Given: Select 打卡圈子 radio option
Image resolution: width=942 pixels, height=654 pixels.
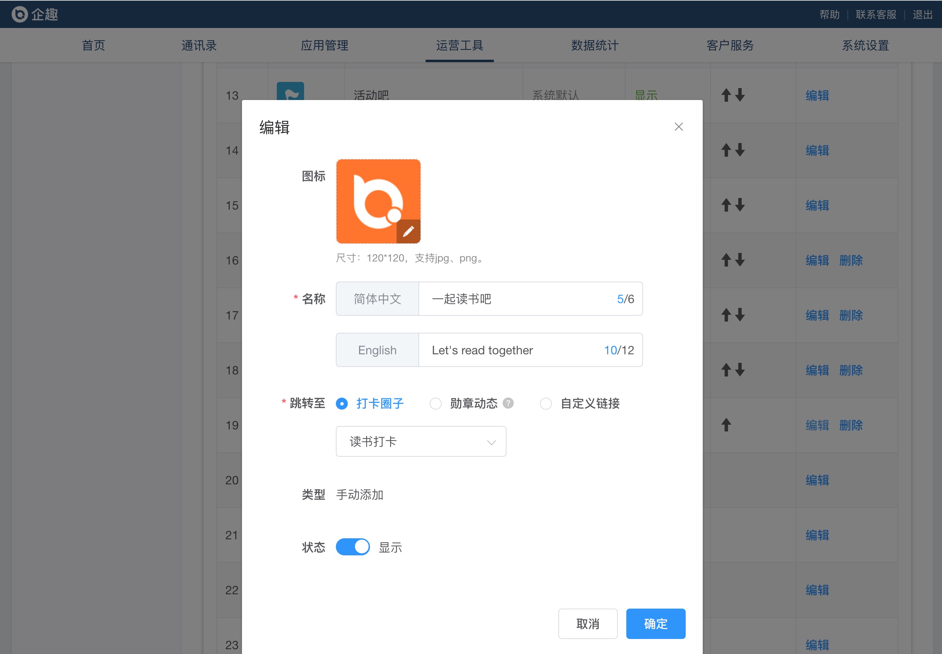Looking at the screenshot, I should click(x=342, y=403).
